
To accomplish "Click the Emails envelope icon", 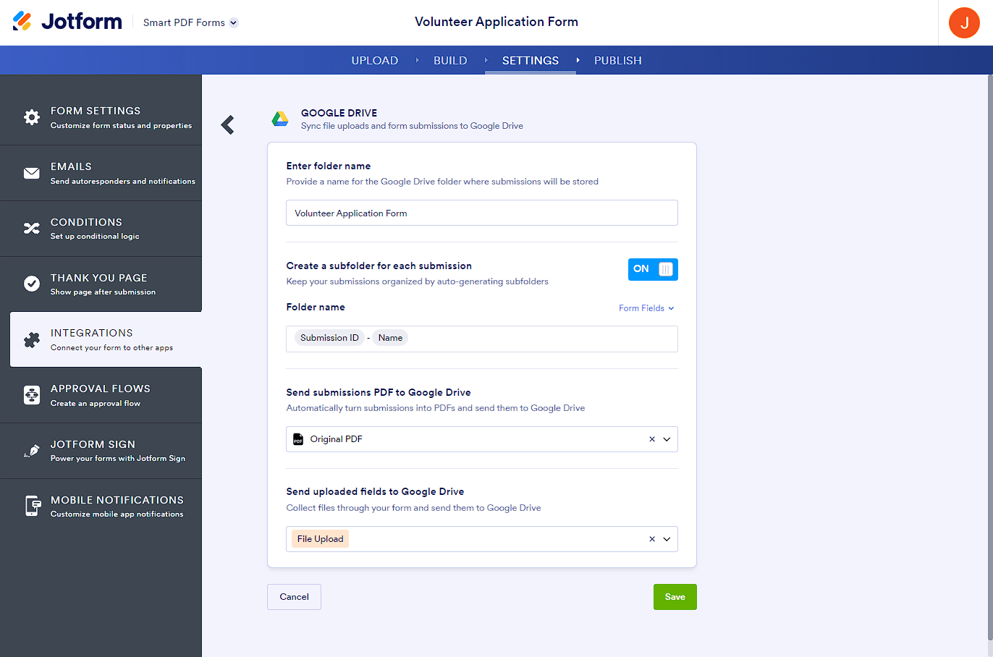I will click(x=32, y=173).
